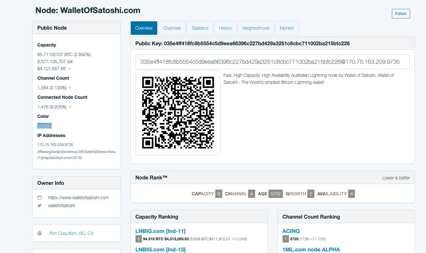This screenshot has height=253, width=426.
Task: Switch to the Monitor tab
Action: (x=287, y=28)
